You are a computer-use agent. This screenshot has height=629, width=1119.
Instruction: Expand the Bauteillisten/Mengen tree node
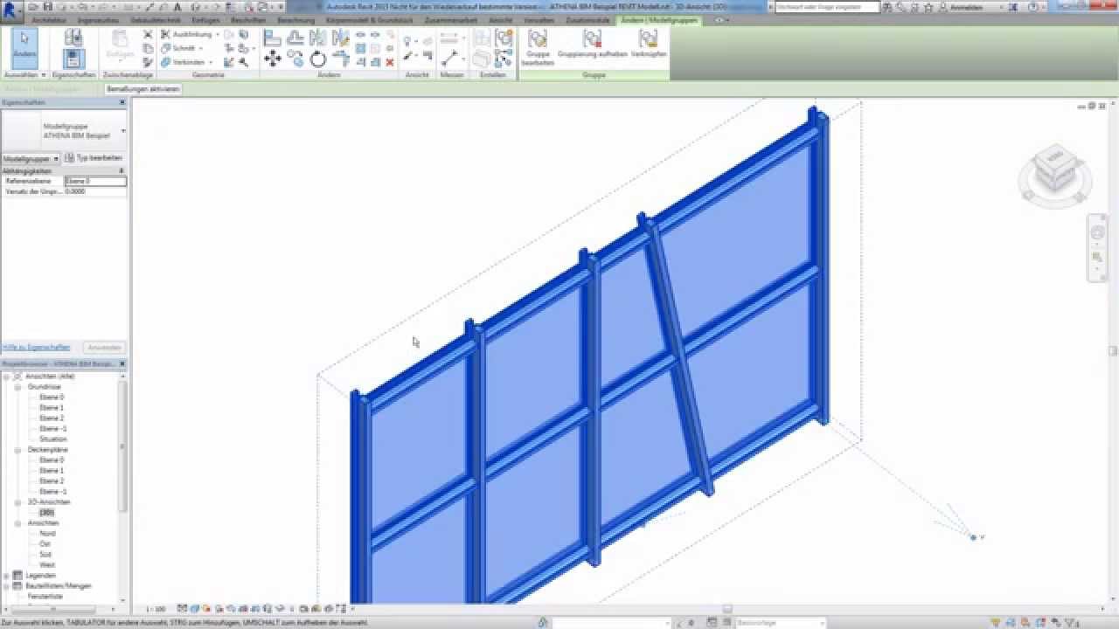6,586
